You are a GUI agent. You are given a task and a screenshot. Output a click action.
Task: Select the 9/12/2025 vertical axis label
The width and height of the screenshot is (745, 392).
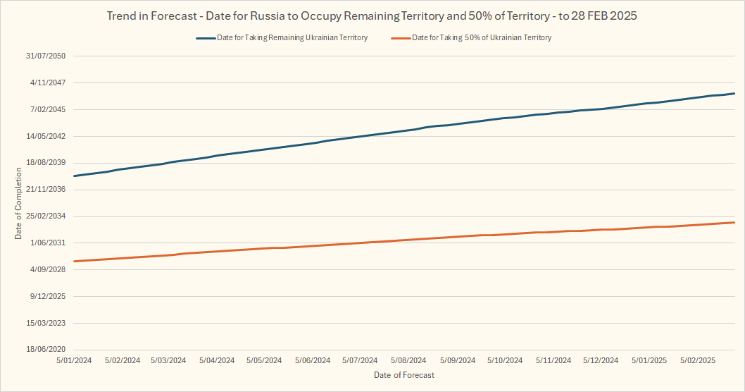tap(48, 296)
